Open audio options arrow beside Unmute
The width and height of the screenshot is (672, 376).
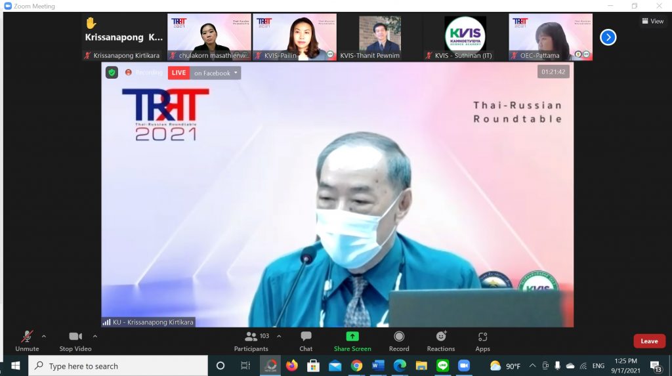pyautogui.click(x=44, y=337)
